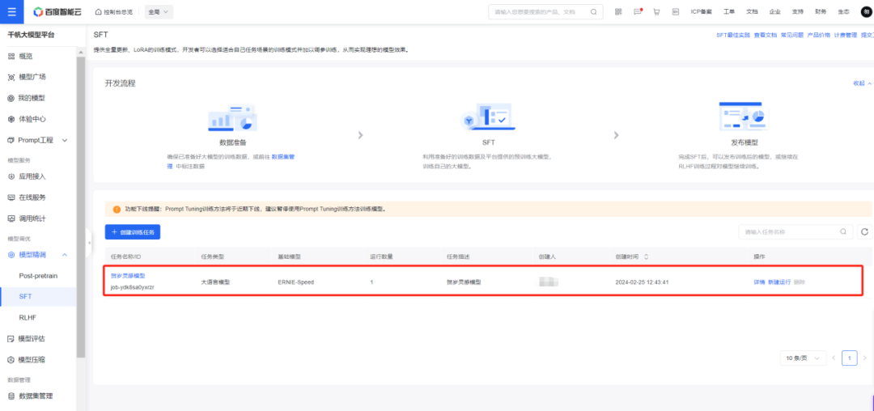Open the message notification icon
Image resolution: width=874 pixels, height=411 pixels.
coord(638,11)
